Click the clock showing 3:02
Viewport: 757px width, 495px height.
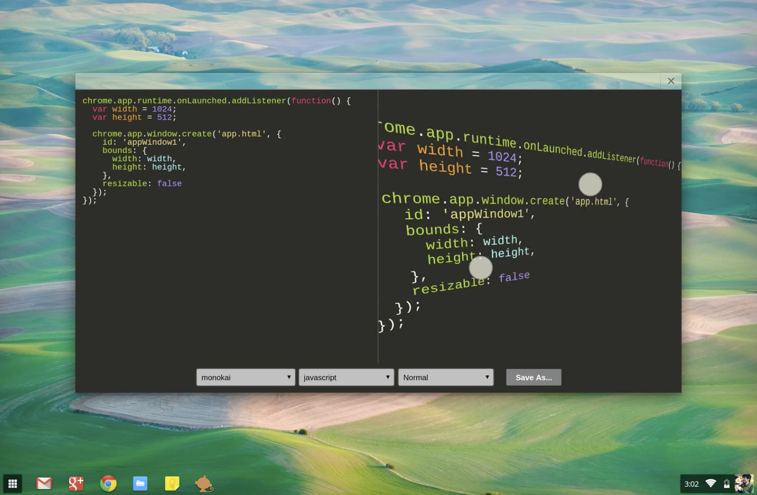691,484
